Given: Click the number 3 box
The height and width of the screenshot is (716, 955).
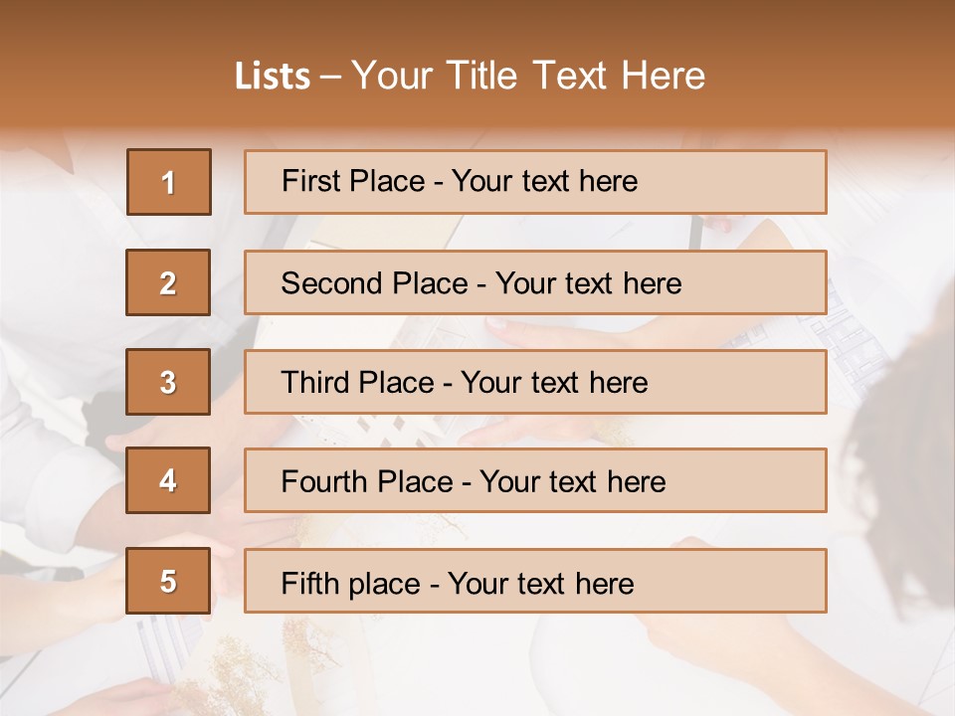Looking at the screenshot, I should [168, 382].
